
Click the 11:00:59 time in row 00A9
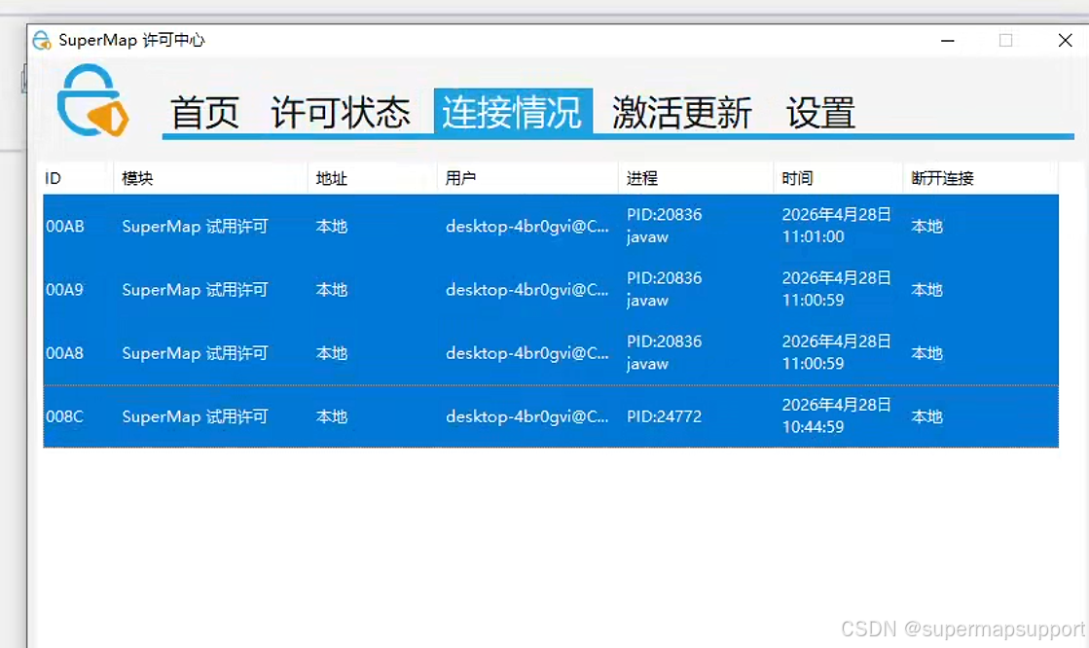point(836,289)
